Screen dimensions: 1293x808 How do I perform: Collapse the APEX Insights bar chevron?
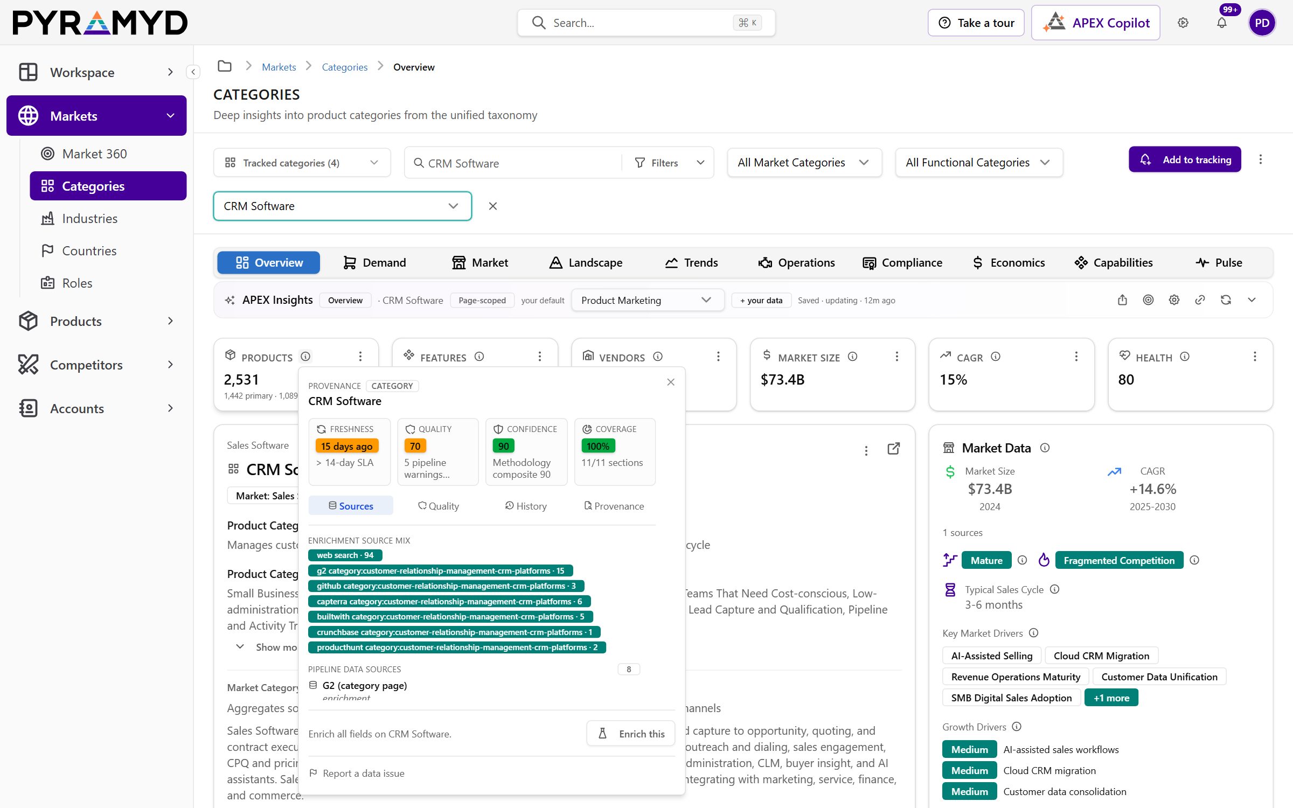(x=1252, y=300)
